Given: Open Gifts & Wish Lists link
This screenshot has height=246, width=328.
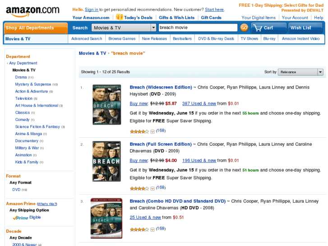Looking at the screenshot, I should click(x=176, y=18).
